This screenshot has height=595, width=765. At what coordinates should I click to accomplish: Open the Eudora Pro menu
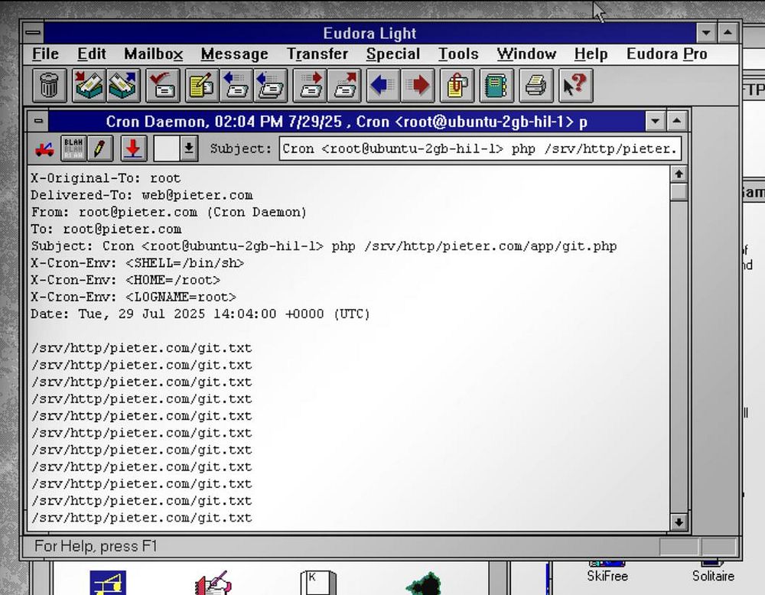[x=666, y=54]
